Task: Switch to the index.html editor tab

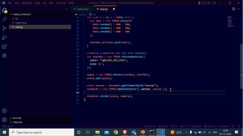Action: [83, 9]
